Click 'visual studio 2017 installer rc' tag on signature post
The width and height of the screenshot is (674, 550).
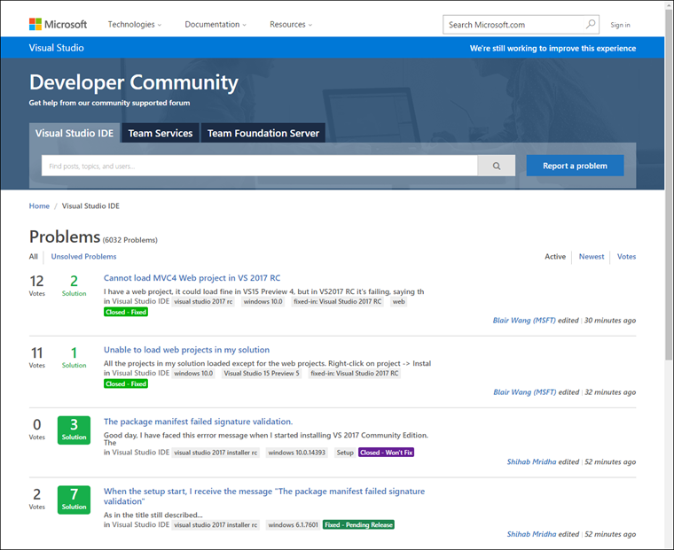pyautogui.click(x=216, y=452)
